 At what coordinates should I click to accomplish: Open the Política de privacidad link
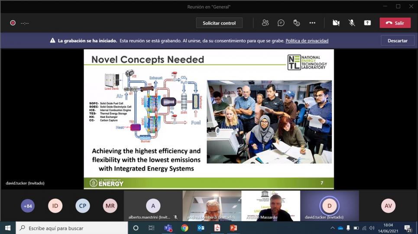(307, 41)
